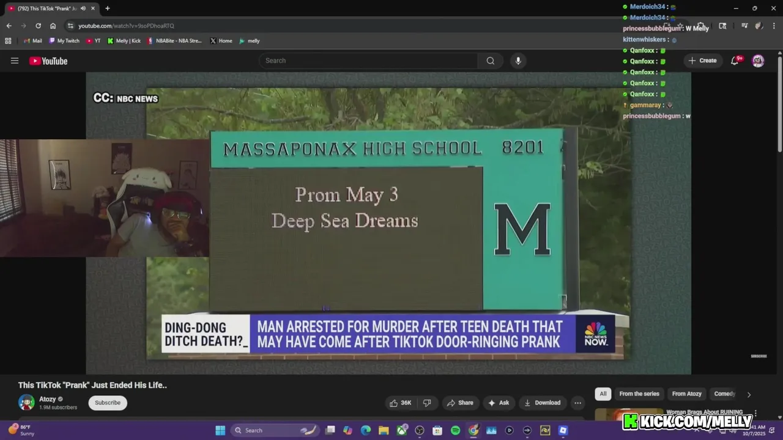This screenshot has width=783, height=440.
Task: Open File Explorer from the taskbar
Action: (384, 430)
